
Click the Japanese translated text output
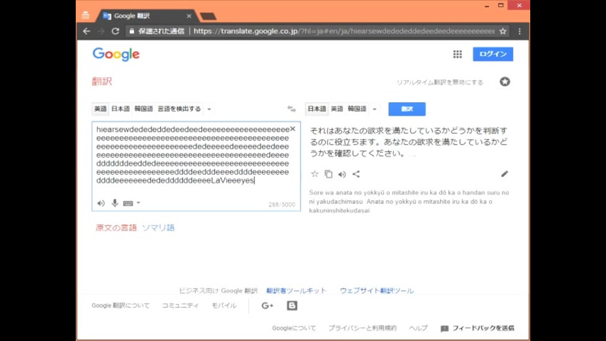click(x=409, y=142)
